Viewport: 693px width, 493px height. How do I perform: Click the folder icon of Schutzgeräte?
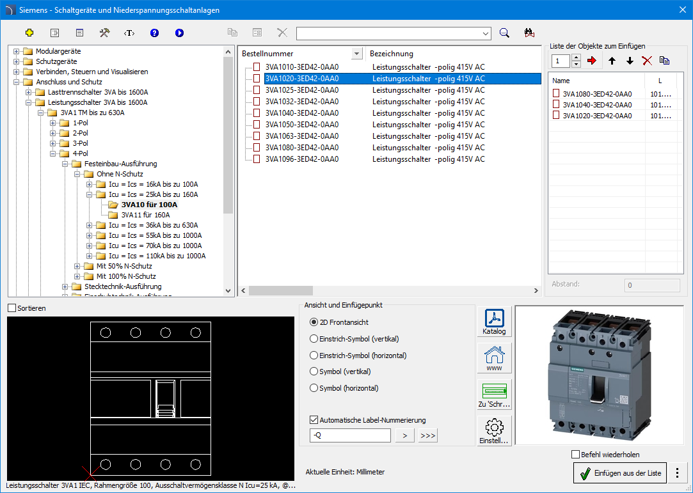point(28,61)
